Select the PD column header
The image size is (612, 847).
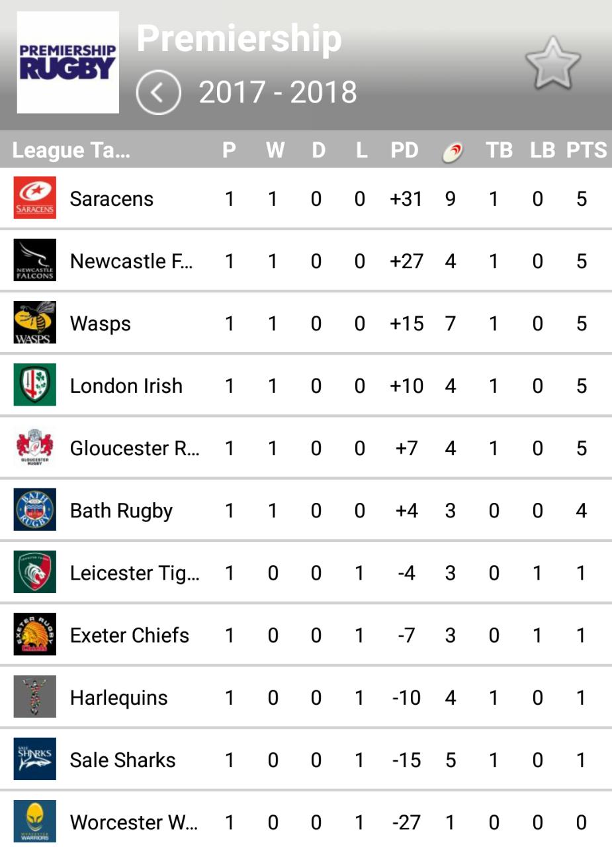[x=404, y=150]
